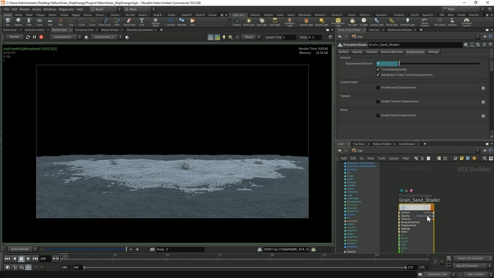Open the /out/mantra1 render node dropdown

pyautogui.click(x=66, y=37)
